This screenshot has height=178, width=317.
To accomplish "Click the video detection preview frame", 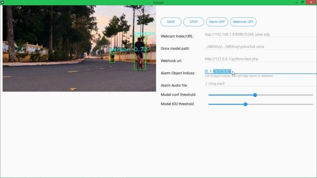I will click(x=79, y=48).
